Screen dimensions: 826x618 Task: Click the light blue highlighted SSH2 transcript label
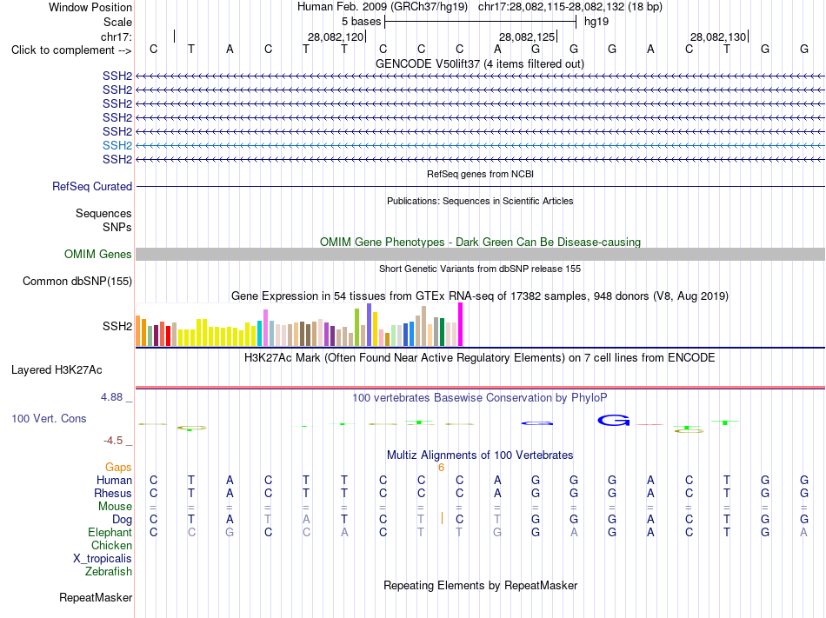click(x=117, y=145)
